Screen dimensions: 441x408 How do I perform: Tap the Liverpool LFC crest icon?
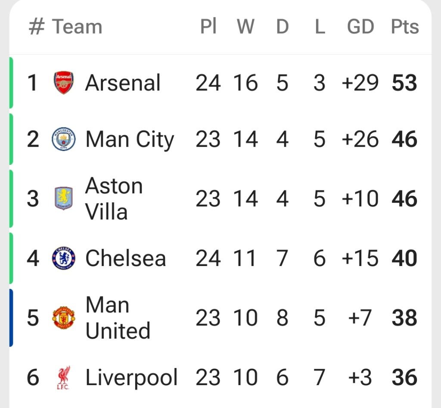pyautogui.click(x=64, y=377)
